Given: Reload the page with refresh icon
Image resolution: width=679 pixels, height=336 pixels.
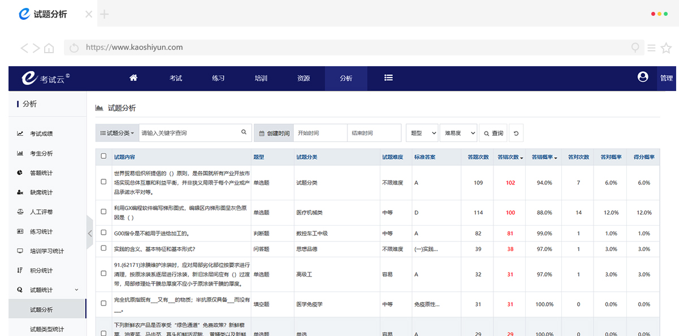Looking at the screenshot, I should coord(74,48).
